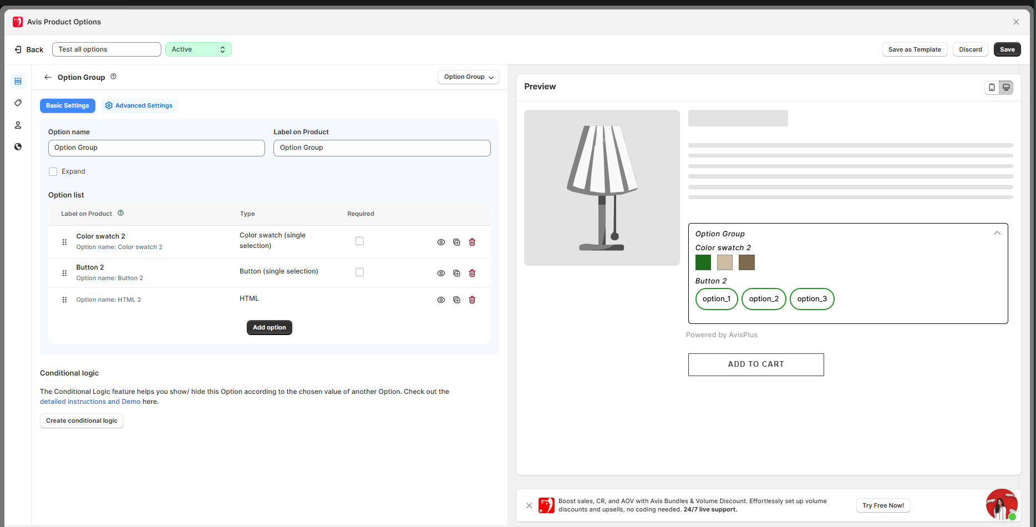The image size is (1036, 527).
Task: Enable the Expand checkbox
Action: pyautogui.click(x=53, y=171)
